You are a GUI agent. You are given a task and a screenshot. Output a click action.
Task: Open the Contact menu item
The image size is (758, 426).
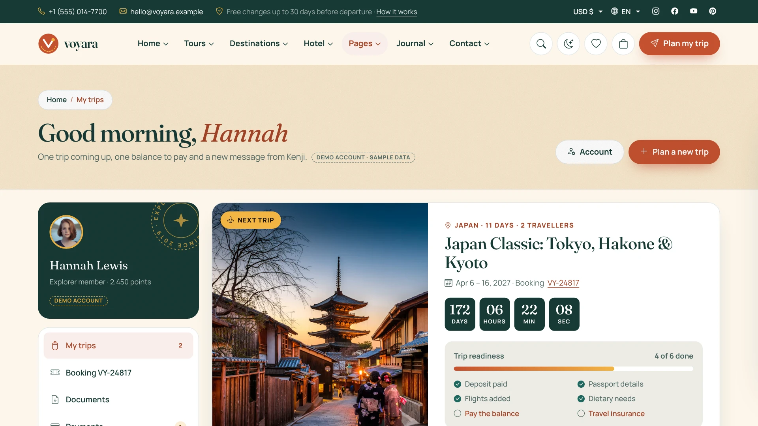tap(469, 43)
